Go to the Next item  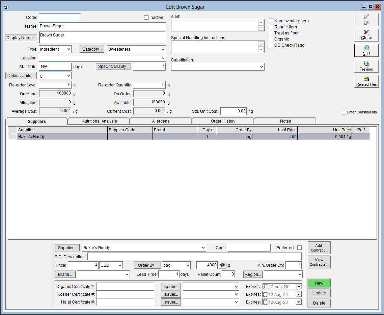(x=366, y=50)
